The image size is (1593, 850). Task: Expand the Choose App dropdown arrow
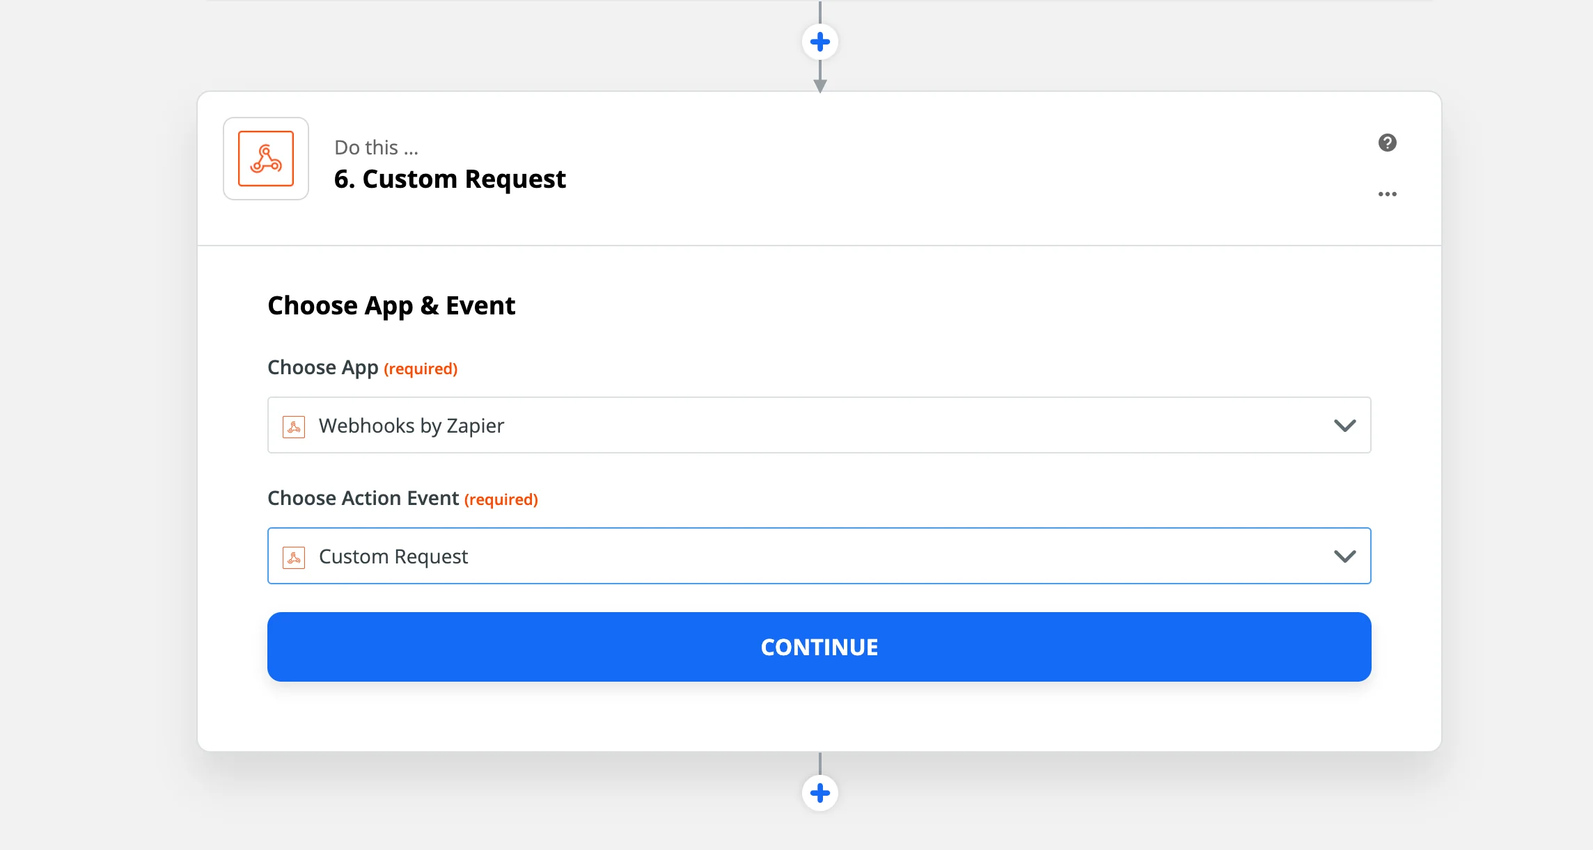tap(1344, 425)
